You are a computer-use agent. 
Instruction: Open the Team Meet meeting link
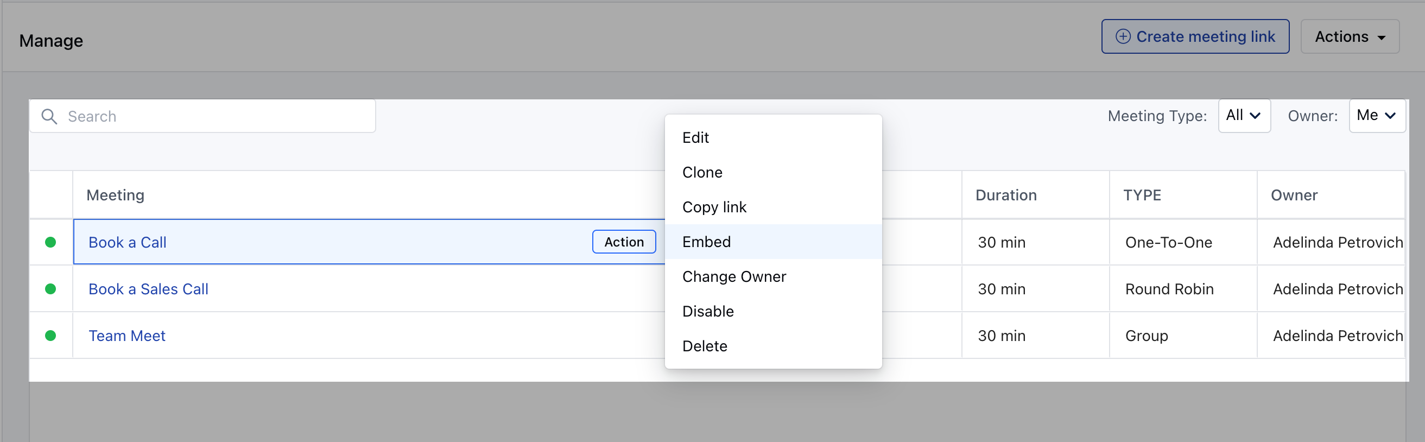click(x=126, y=336)
